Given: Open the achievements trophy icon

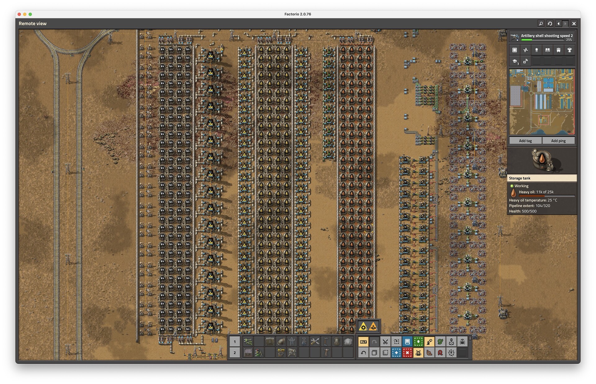Looking at the screenshot, I should (569, 50).
